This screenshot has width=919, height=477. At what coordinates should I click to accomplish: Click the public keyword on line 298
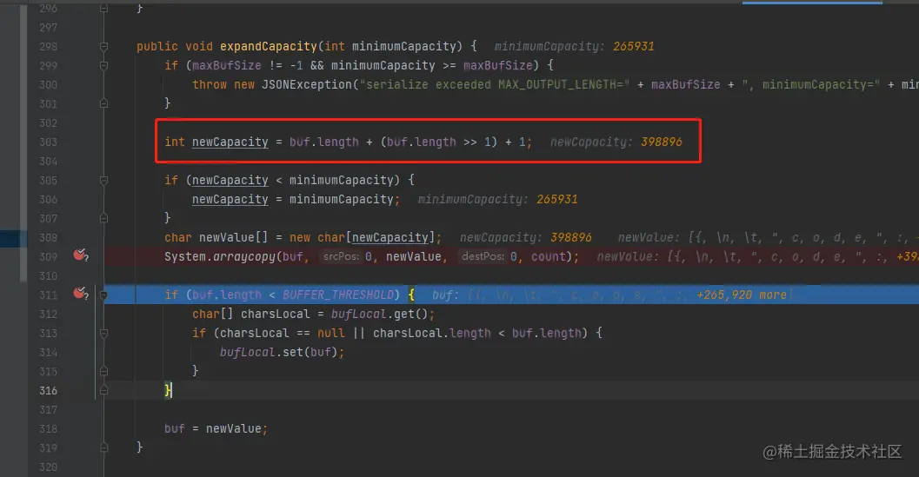coord(157,46)
